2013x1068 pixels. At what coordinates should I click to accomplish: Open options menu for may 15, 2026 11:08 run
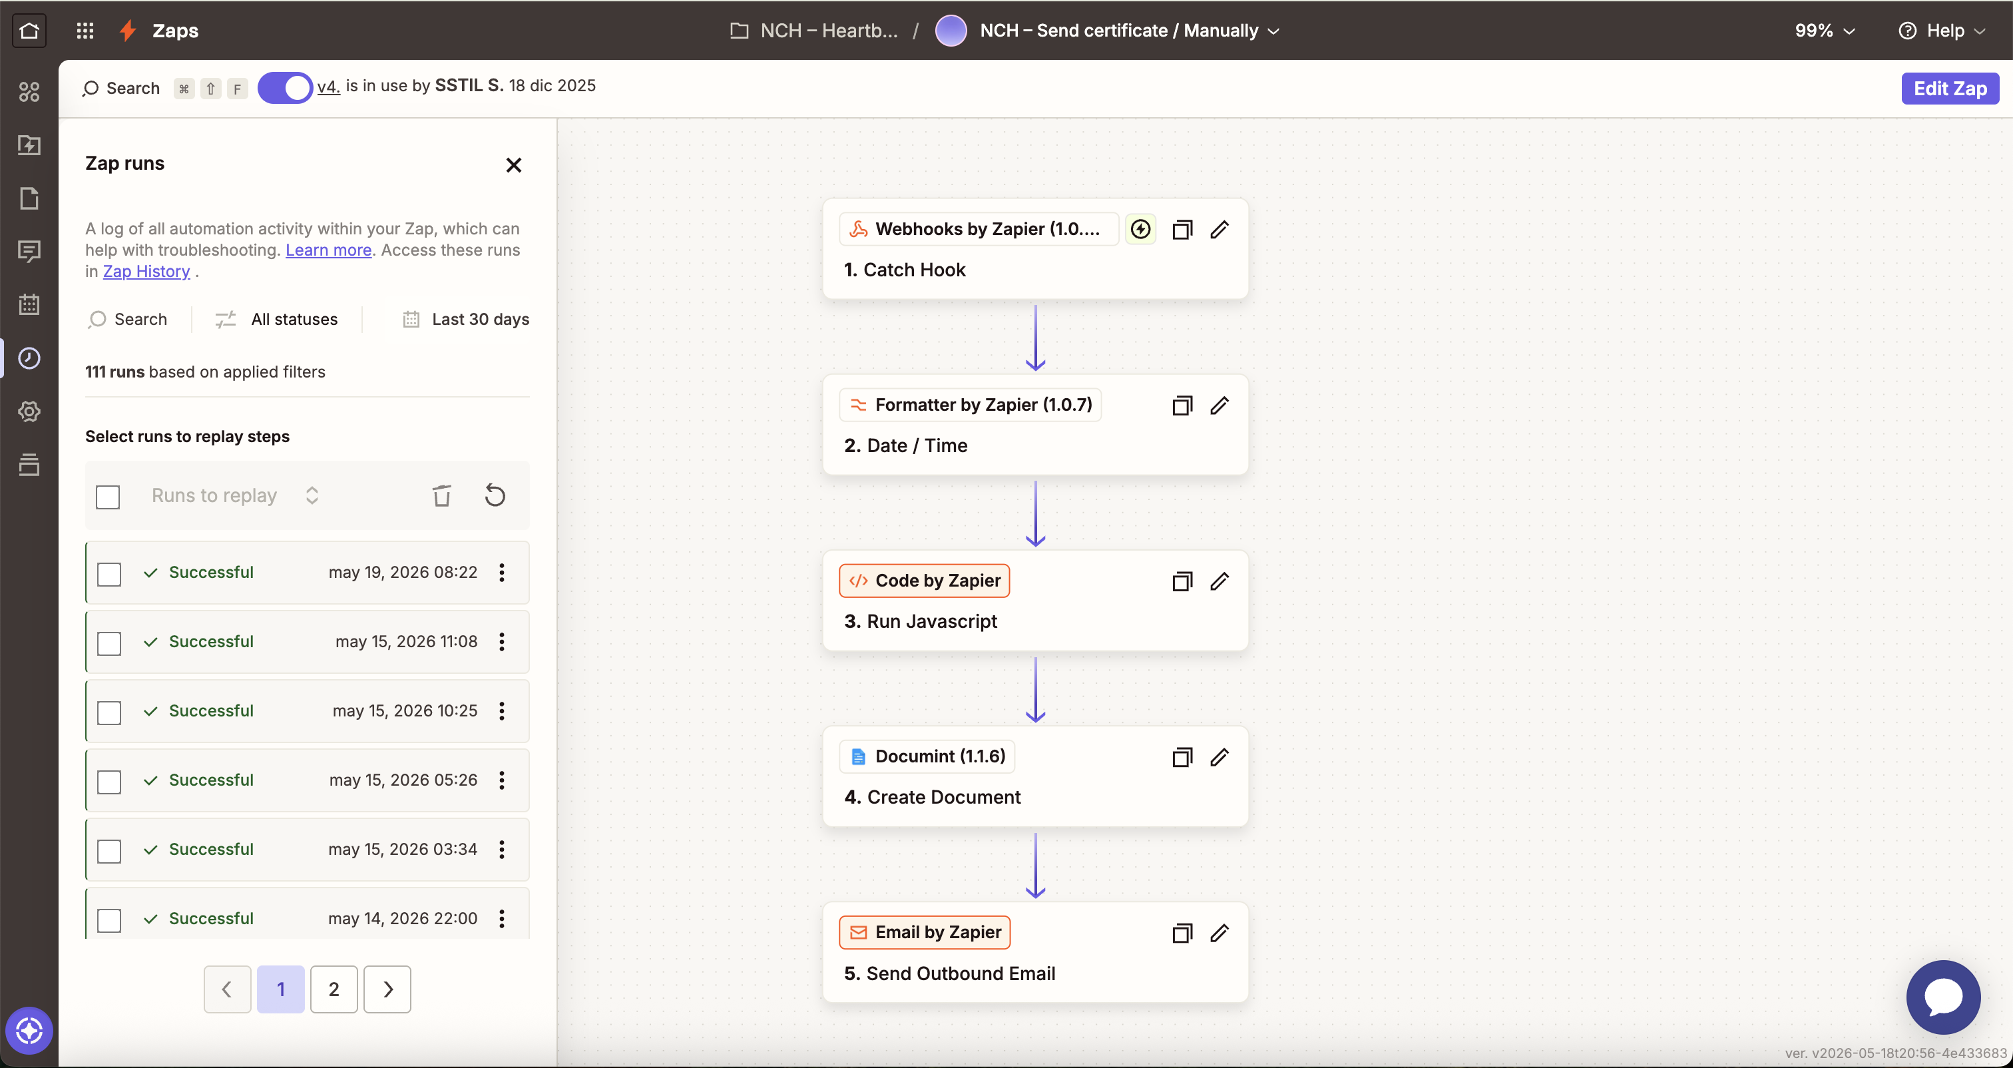tap(502, 642)
